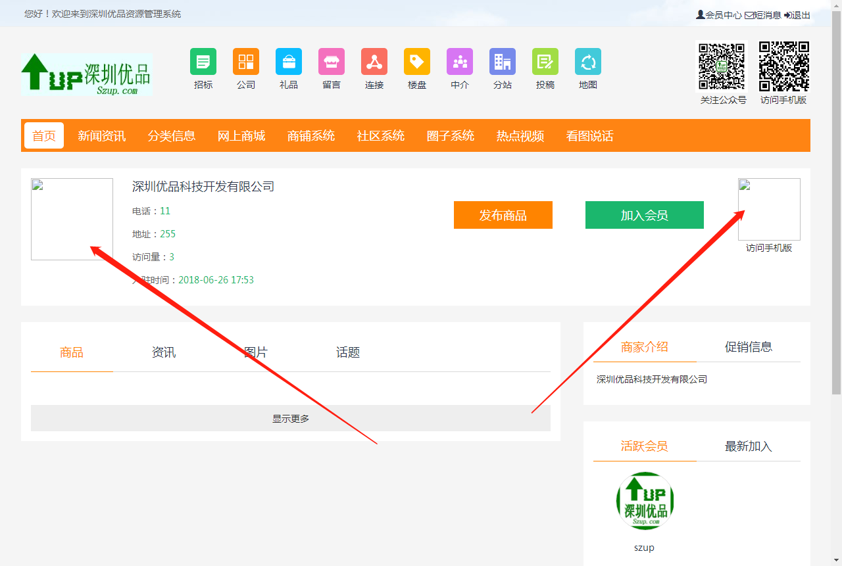Switch to the 促销信息 tab
842x566 pixels.
(x=749, y=347)
